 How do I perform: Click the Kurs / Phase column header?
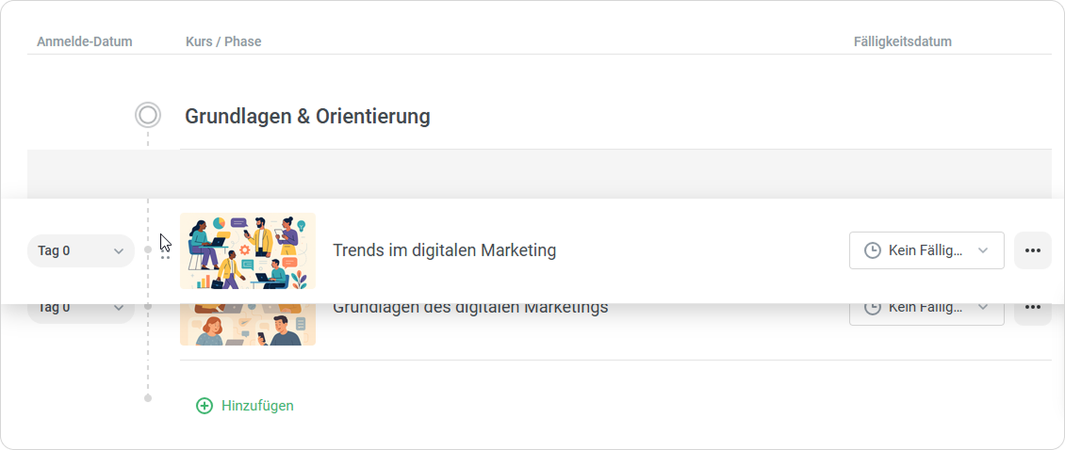(223, 41)
